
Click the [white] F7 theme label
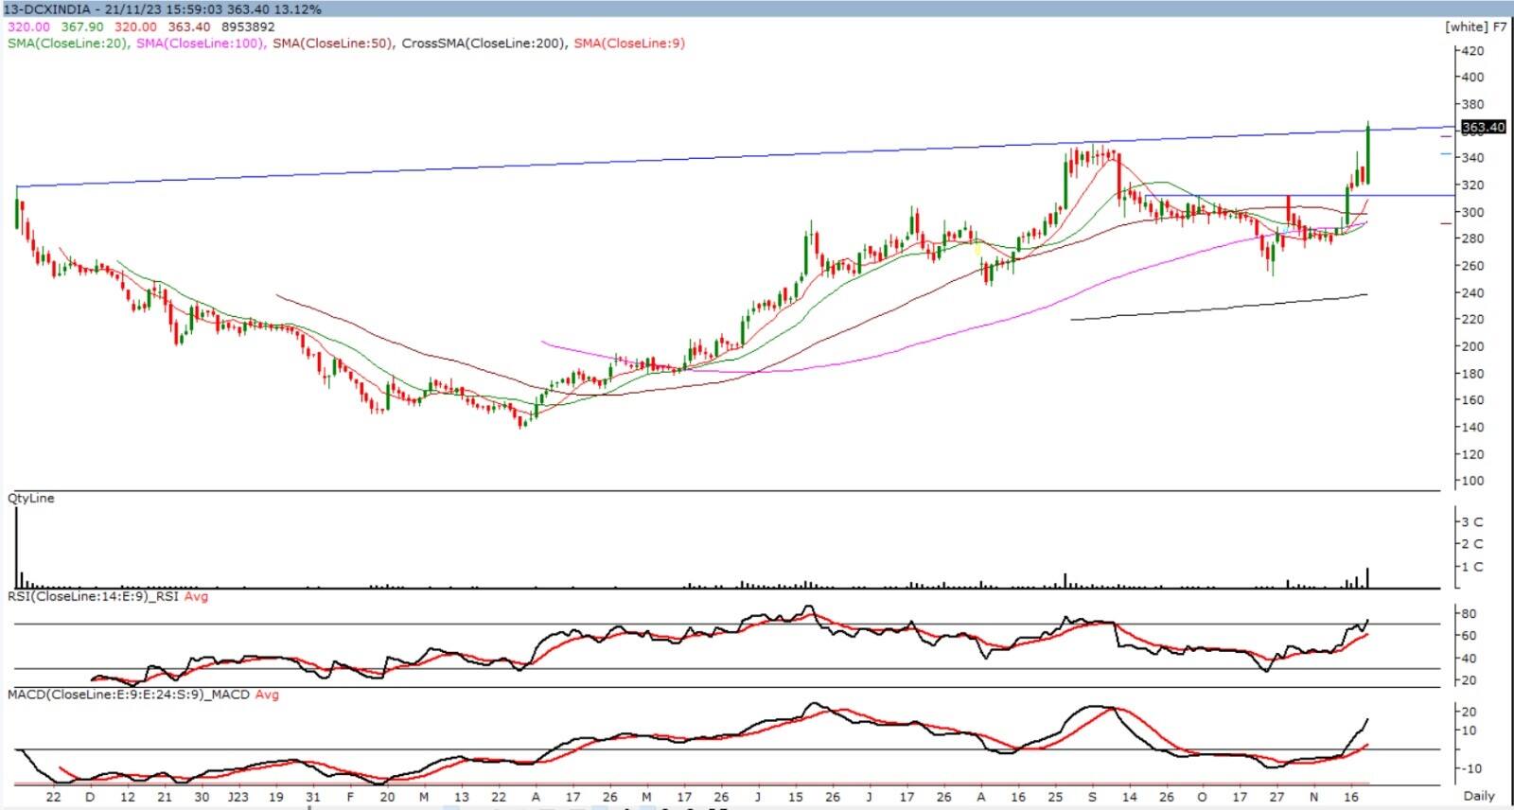point(1475,26)
